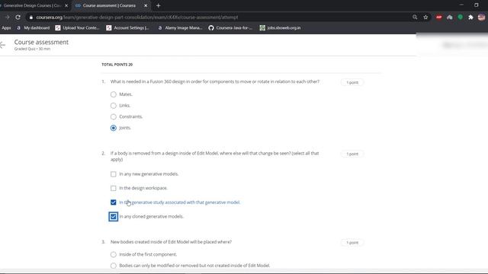Open the Extensions puzzle icon
This screenshot has height=274, width=488.
[x=470, y=18]
